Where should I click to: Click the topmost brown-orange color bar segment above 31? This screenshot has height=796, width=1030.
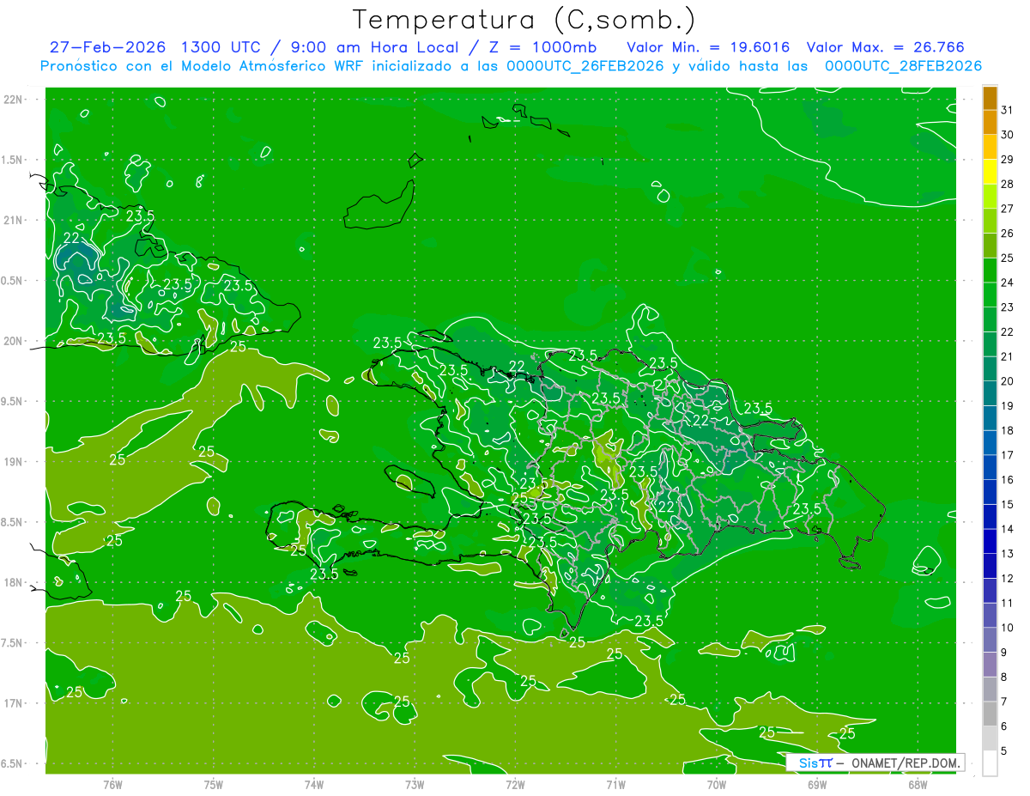click(x=990, y=98)
